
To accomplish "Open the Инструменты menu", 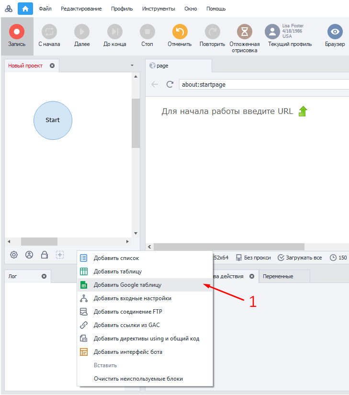I will (x=158, y=9).
